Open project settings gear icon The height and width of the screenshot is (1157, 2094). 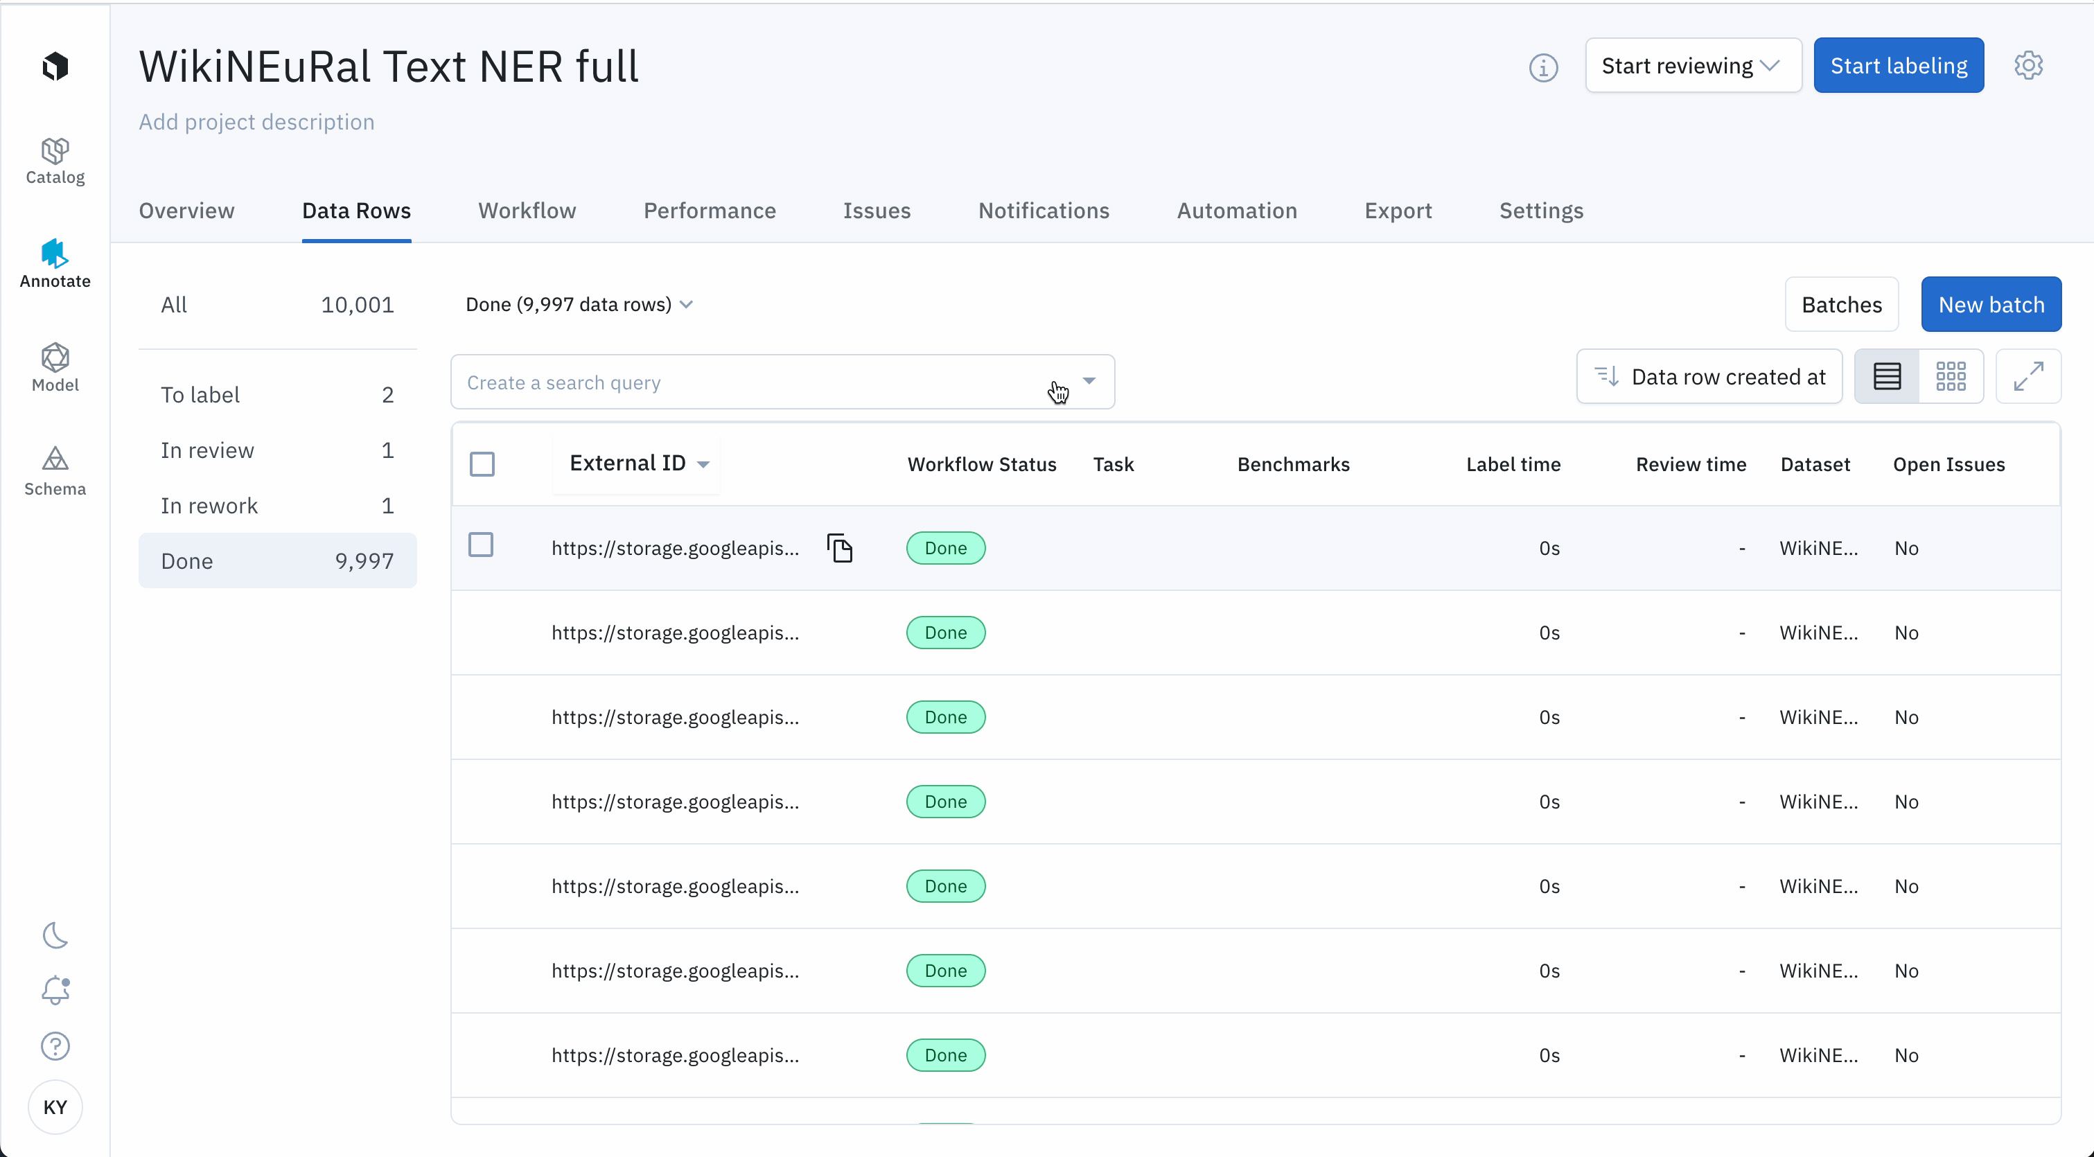click(x=2028, y=65)
